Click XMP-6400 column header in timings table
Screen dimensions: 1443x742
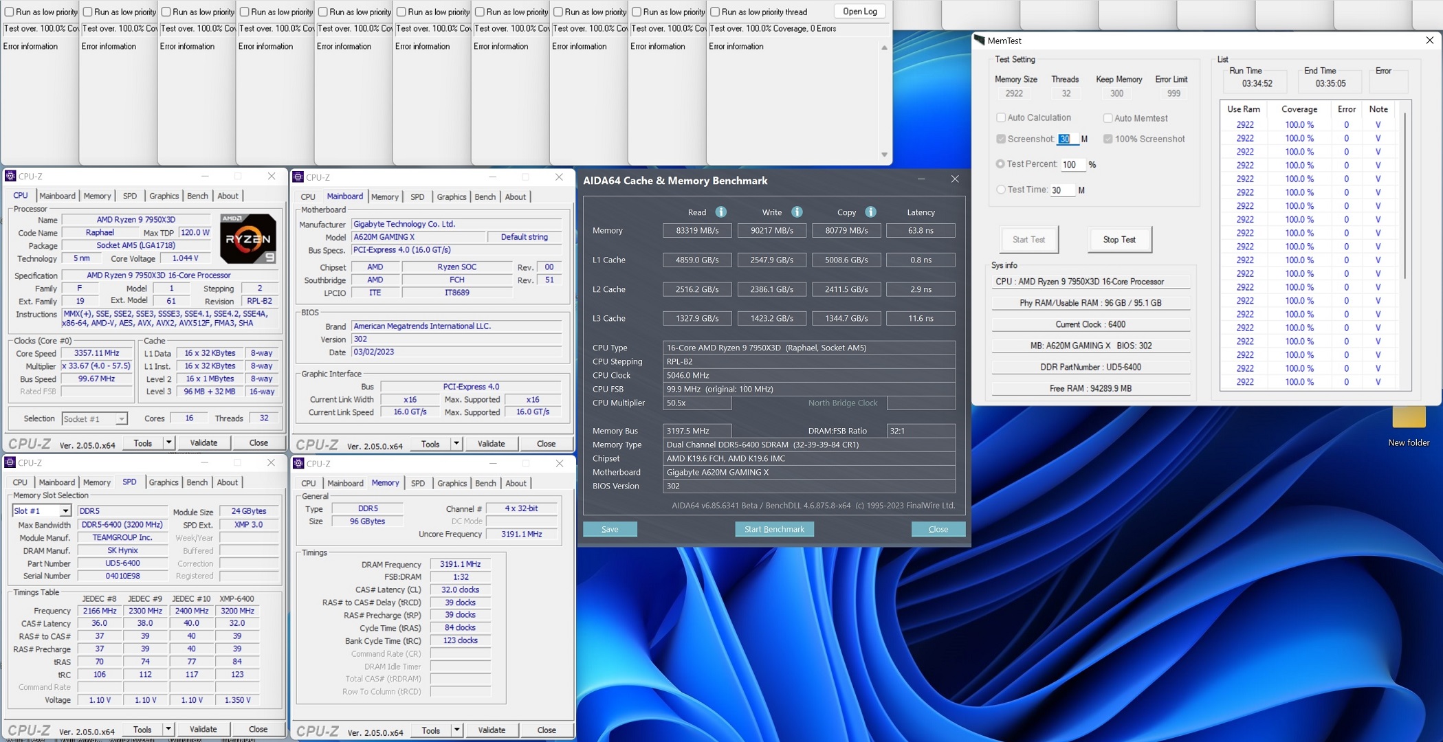237,598
